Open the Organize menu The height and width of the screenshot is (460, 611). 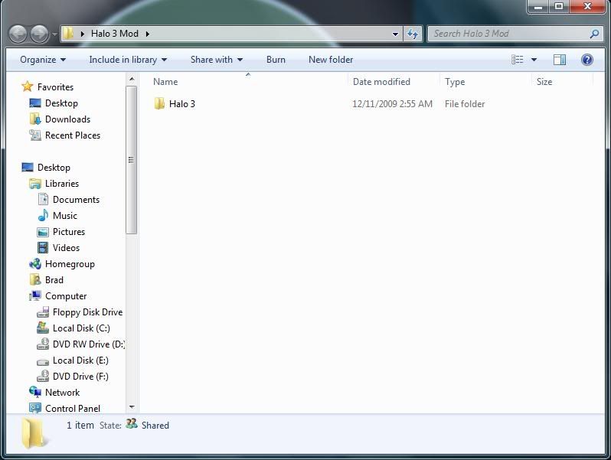[x=43, y=60]
